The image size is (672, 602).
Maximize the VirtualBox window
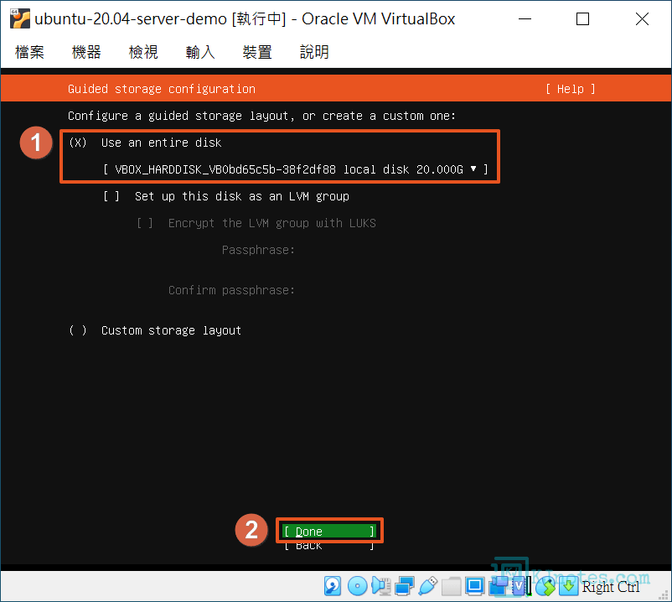[x=582, y=19]
